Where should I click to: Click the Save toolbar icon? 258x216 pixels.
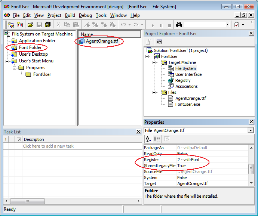[39, 25]
